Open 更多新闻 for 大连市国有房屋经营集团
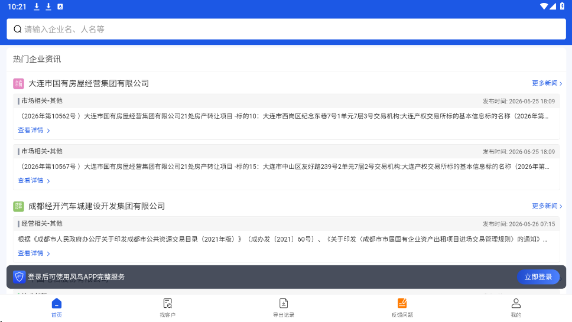Viewport: 572px width, 322px height. (x=547, y=83)
